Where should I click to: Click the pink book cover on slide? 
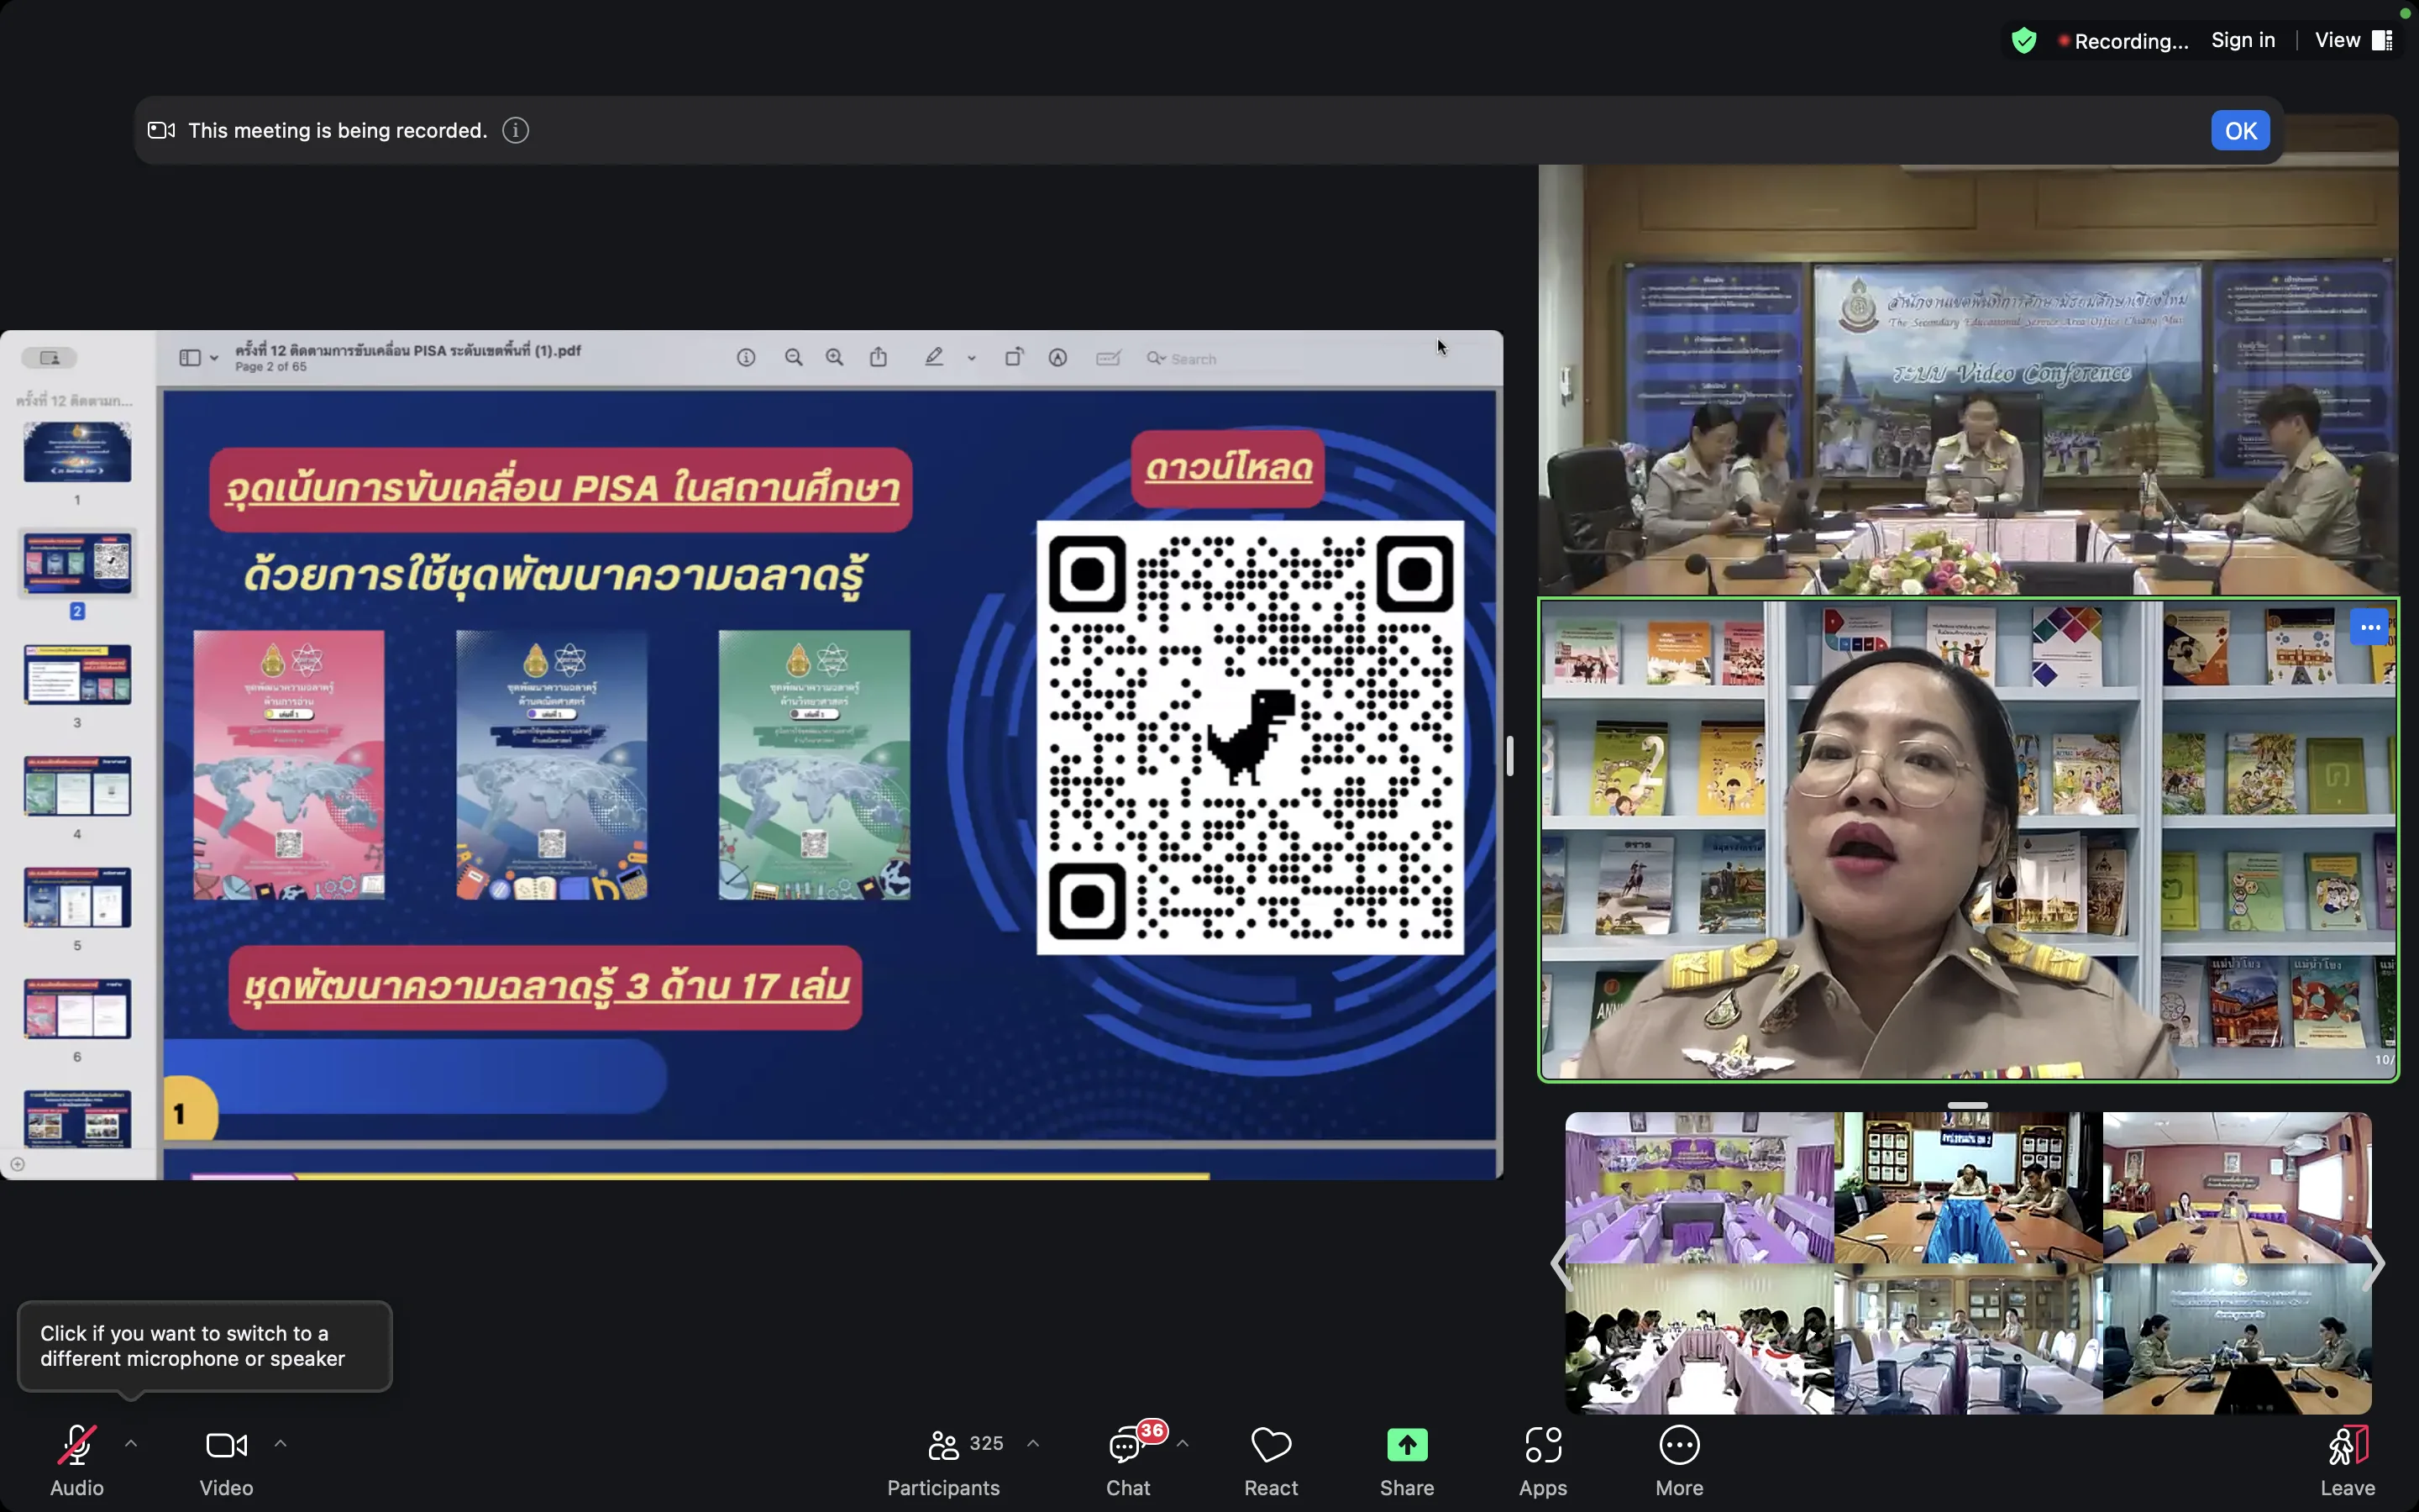(x=289, y=765)
